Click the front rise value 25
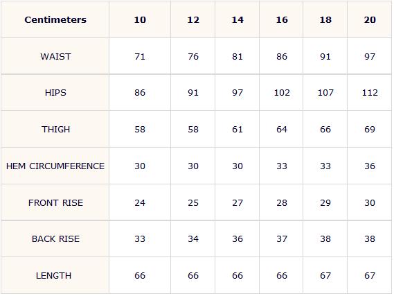This screenshot has height=296, width=394. (x=193, y=203)
